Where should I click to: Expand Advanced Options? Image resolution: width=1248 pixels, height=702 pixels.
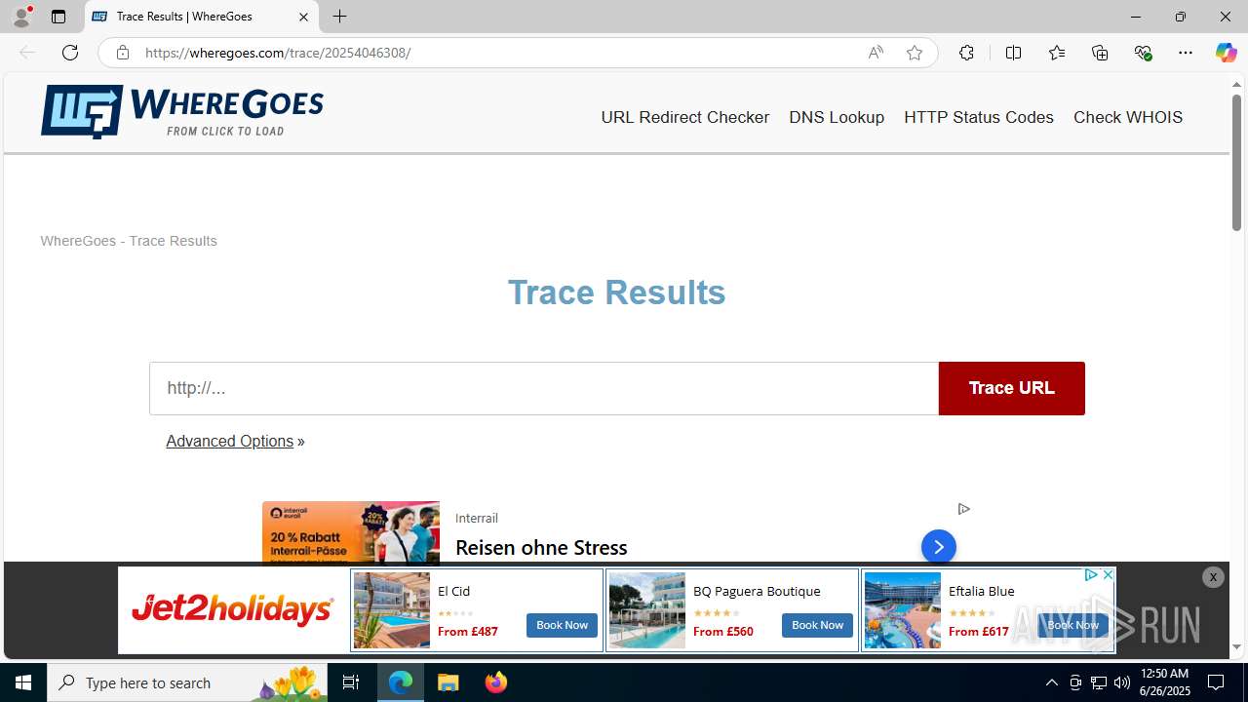(230, 441)
